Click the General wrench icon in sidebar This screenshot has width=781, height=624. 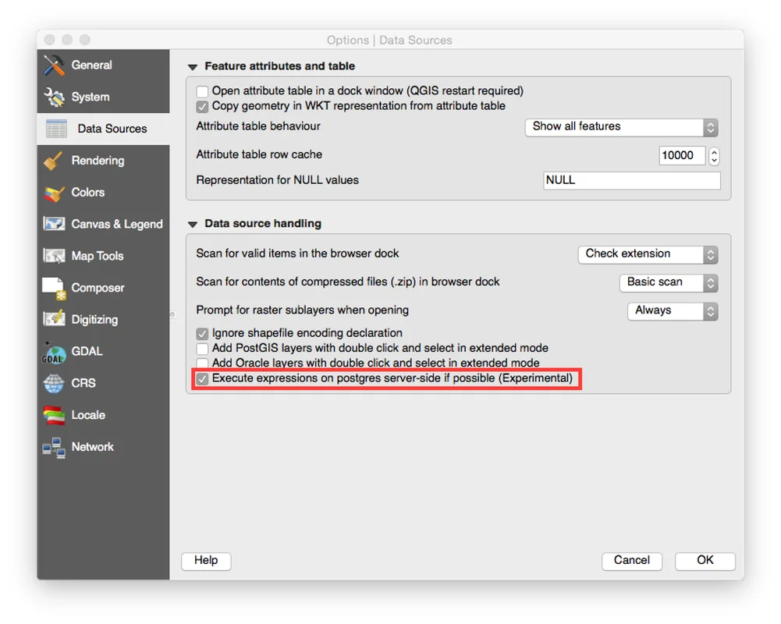[x=54, y=66]
